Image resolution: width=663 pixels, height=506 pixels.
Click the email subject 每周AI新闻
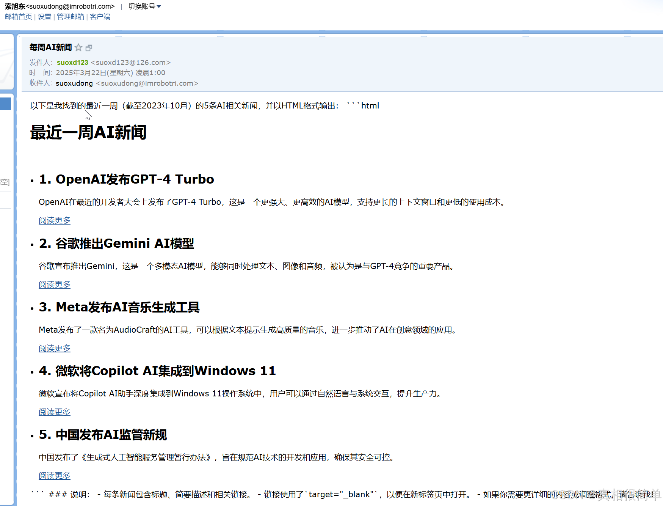click(x=51, y=47)
